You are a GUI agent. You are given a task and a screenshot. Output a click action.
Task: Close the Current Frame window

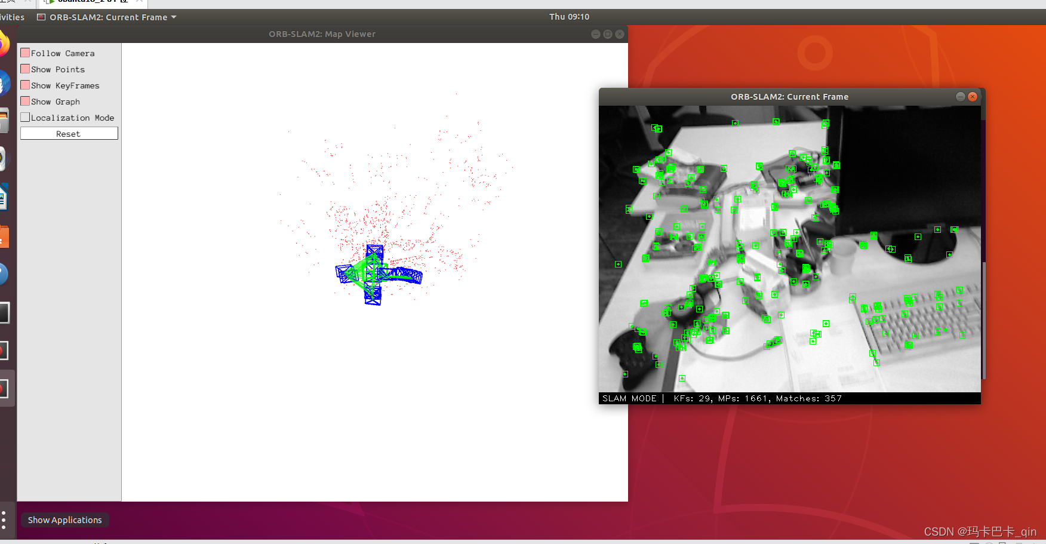click(973, 97)
